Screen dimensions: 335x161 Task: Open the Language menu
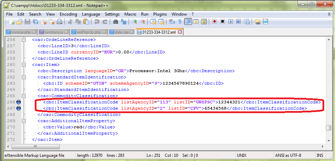tap(91, 14)
